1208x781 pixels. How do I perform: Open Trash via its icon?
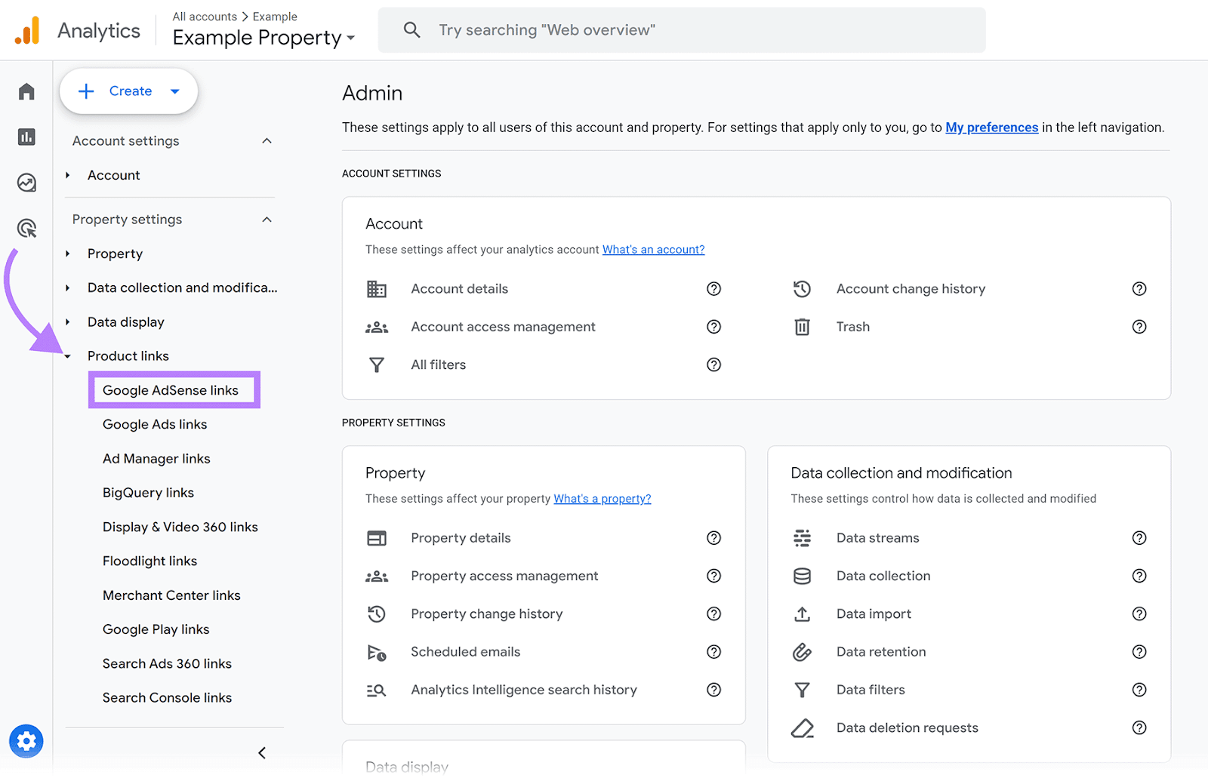point(802,327)
